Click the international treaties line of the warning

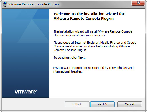pyautogui.click(x=68, y=71)
